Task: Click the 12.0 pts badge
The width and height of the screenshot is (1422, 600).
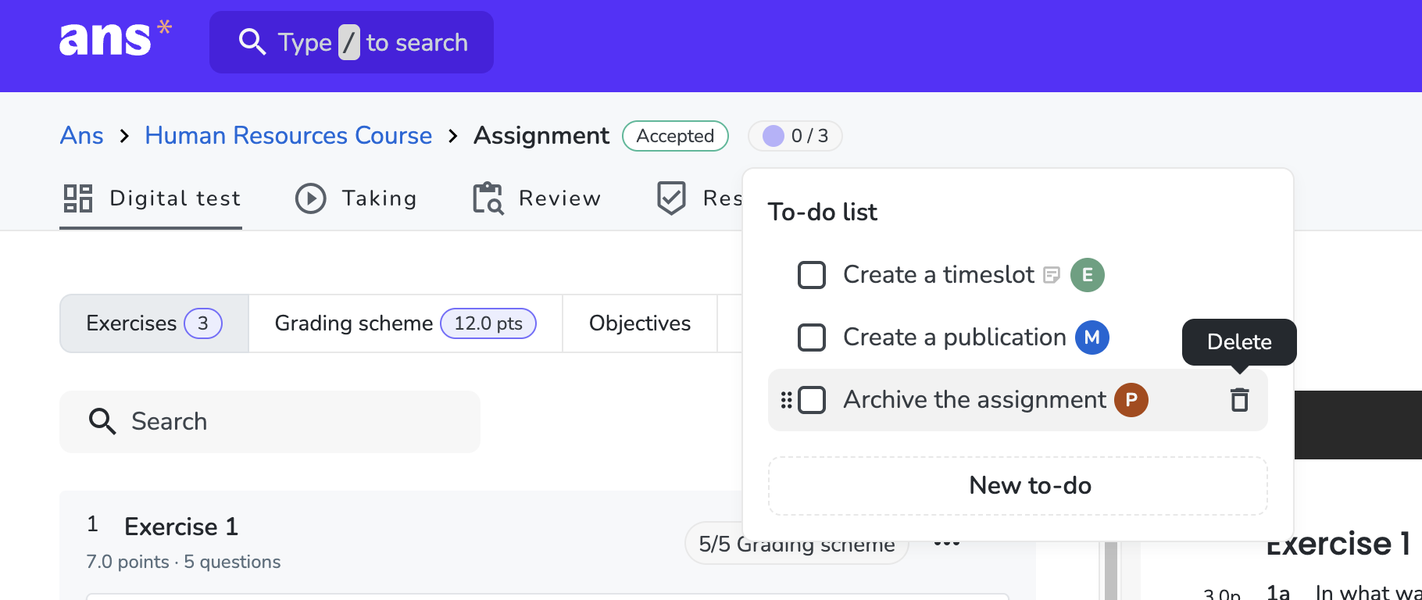Action: click(488, 323)
